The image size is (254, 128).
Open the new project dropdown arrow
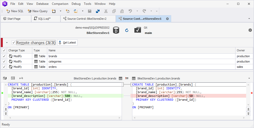61,11
